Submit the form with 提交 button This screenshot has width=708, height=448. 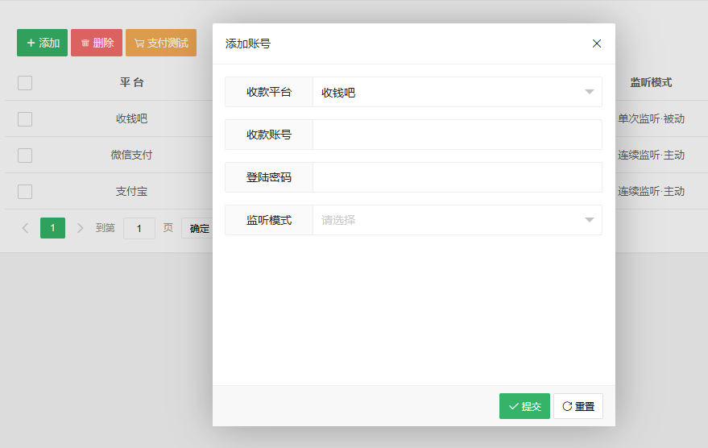pyautogui.click(x=524, y=406)
